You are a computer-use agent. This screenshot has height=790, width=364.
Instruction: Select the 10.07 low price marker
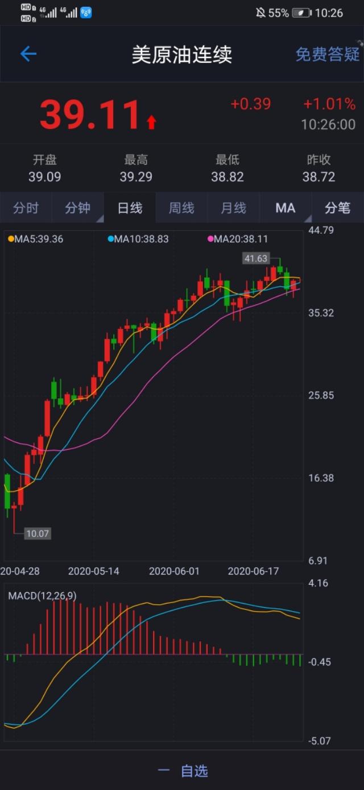point(38,534)
